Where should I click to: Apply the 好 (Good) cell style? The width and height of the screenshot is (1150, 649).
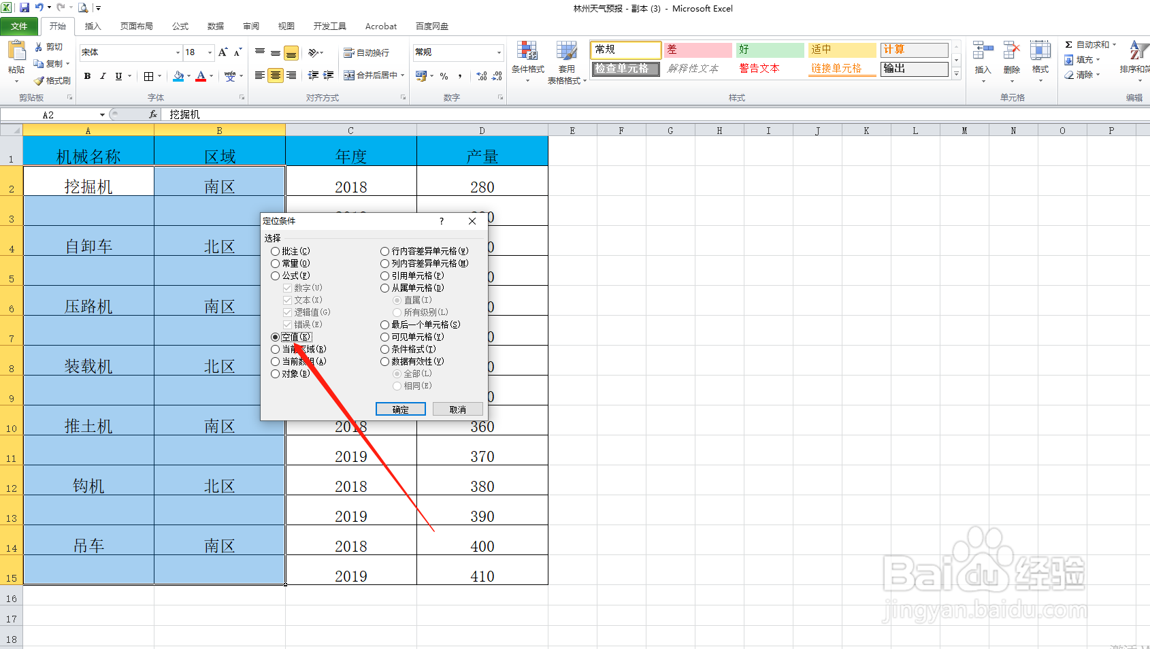pos(770,50)
